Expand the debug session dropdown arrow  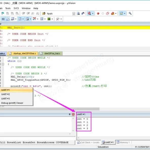tap(93, 13)
